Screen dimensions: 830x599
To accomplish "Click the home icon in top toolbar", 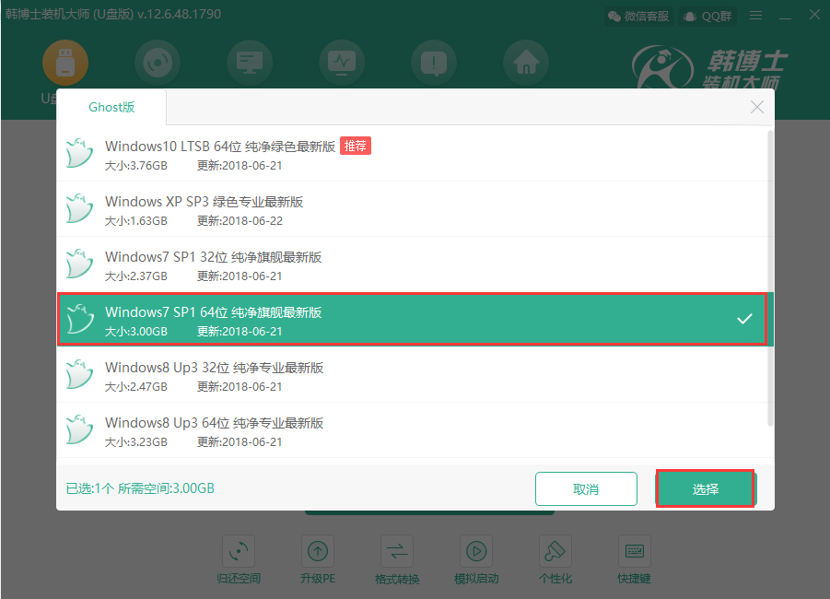I will click(x=526, y=63).
